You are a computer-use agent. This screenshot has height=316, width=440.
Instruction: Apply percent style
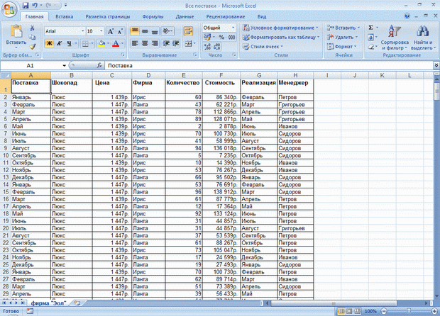(x=221, y=37)
